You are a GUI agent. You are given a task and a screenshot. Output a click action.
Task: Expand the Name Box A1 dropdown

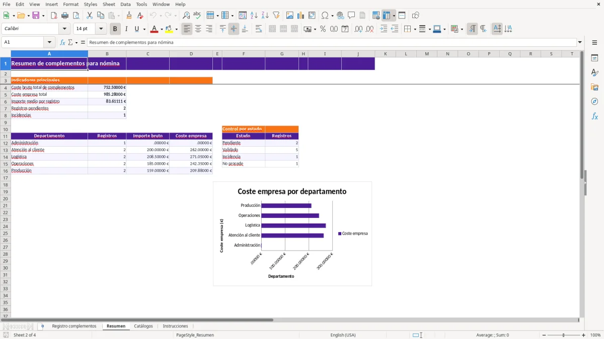49,42
